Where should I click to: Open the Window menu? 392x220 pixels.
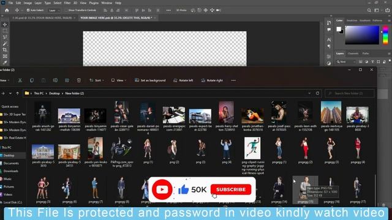[107, 3]
